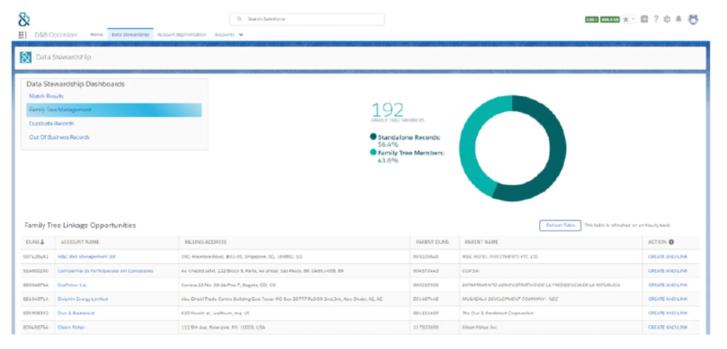Click Create and Link for Dun & Bradstreet
The width and height of the screenshot is (727, 349).
tap(667, 314)
